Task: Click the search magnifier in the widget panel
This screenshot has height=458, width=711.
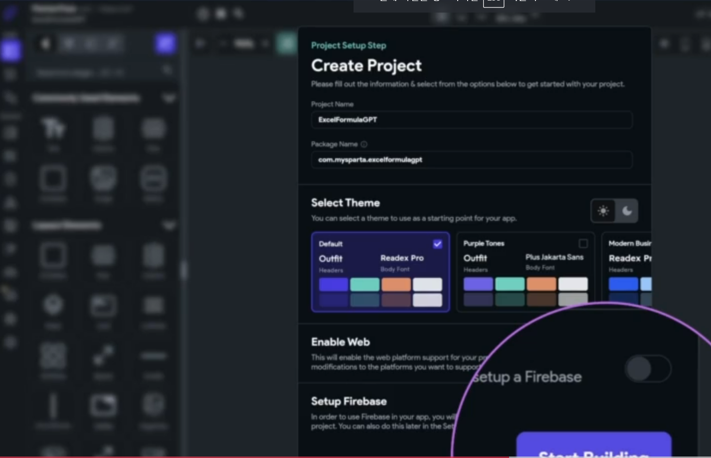Action: tap(168, 70)
